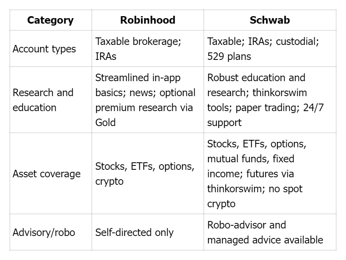
Task: Click the Robo-advisor and managed advice cell
Action: click(x=265, y=232)
